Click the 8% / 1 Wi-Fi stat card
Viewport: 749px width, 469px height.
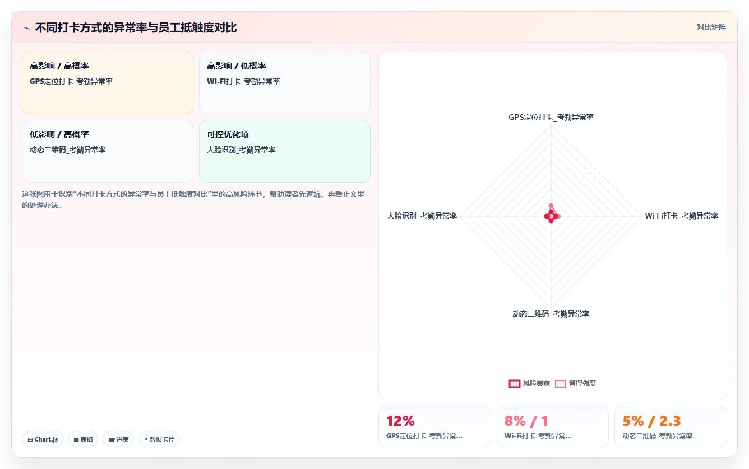[x=553, y=426]
